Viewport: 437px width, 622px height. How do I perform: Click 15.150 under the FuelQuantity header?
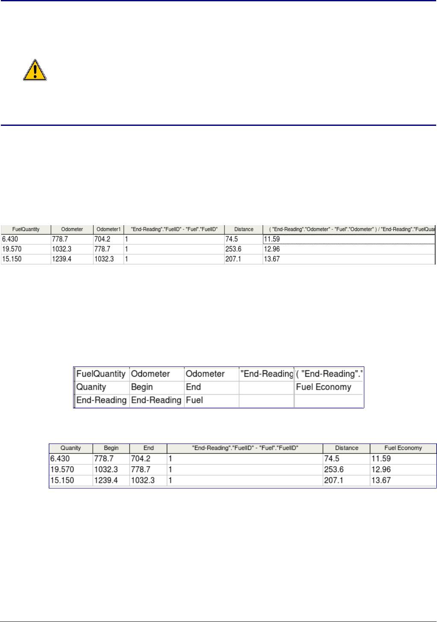coord(12,259)
